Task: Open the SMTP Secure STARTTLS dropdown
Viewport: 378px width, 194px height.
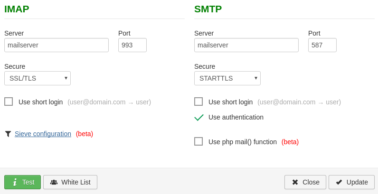Action: (227, 78)
